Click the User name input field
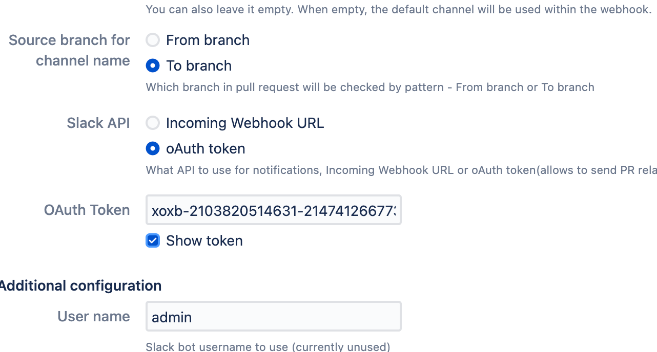The height and width of the screenshot is (352, 657). click(x=273, y=317)
